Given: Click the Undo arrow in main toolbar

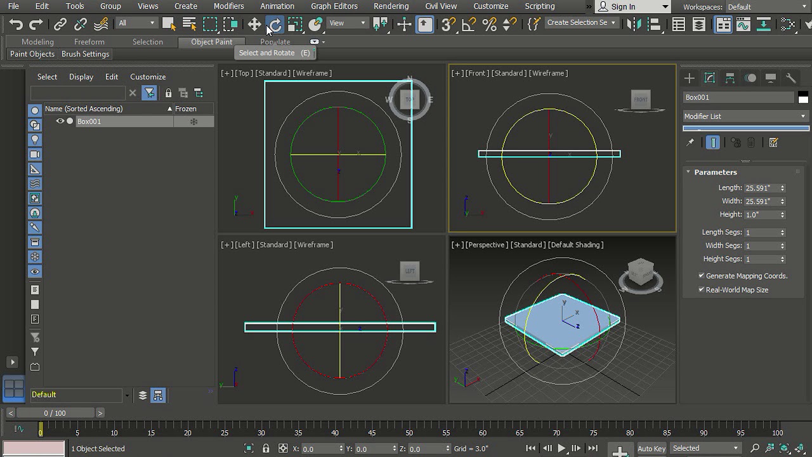Looking at the screenshot, I should 16,24.
